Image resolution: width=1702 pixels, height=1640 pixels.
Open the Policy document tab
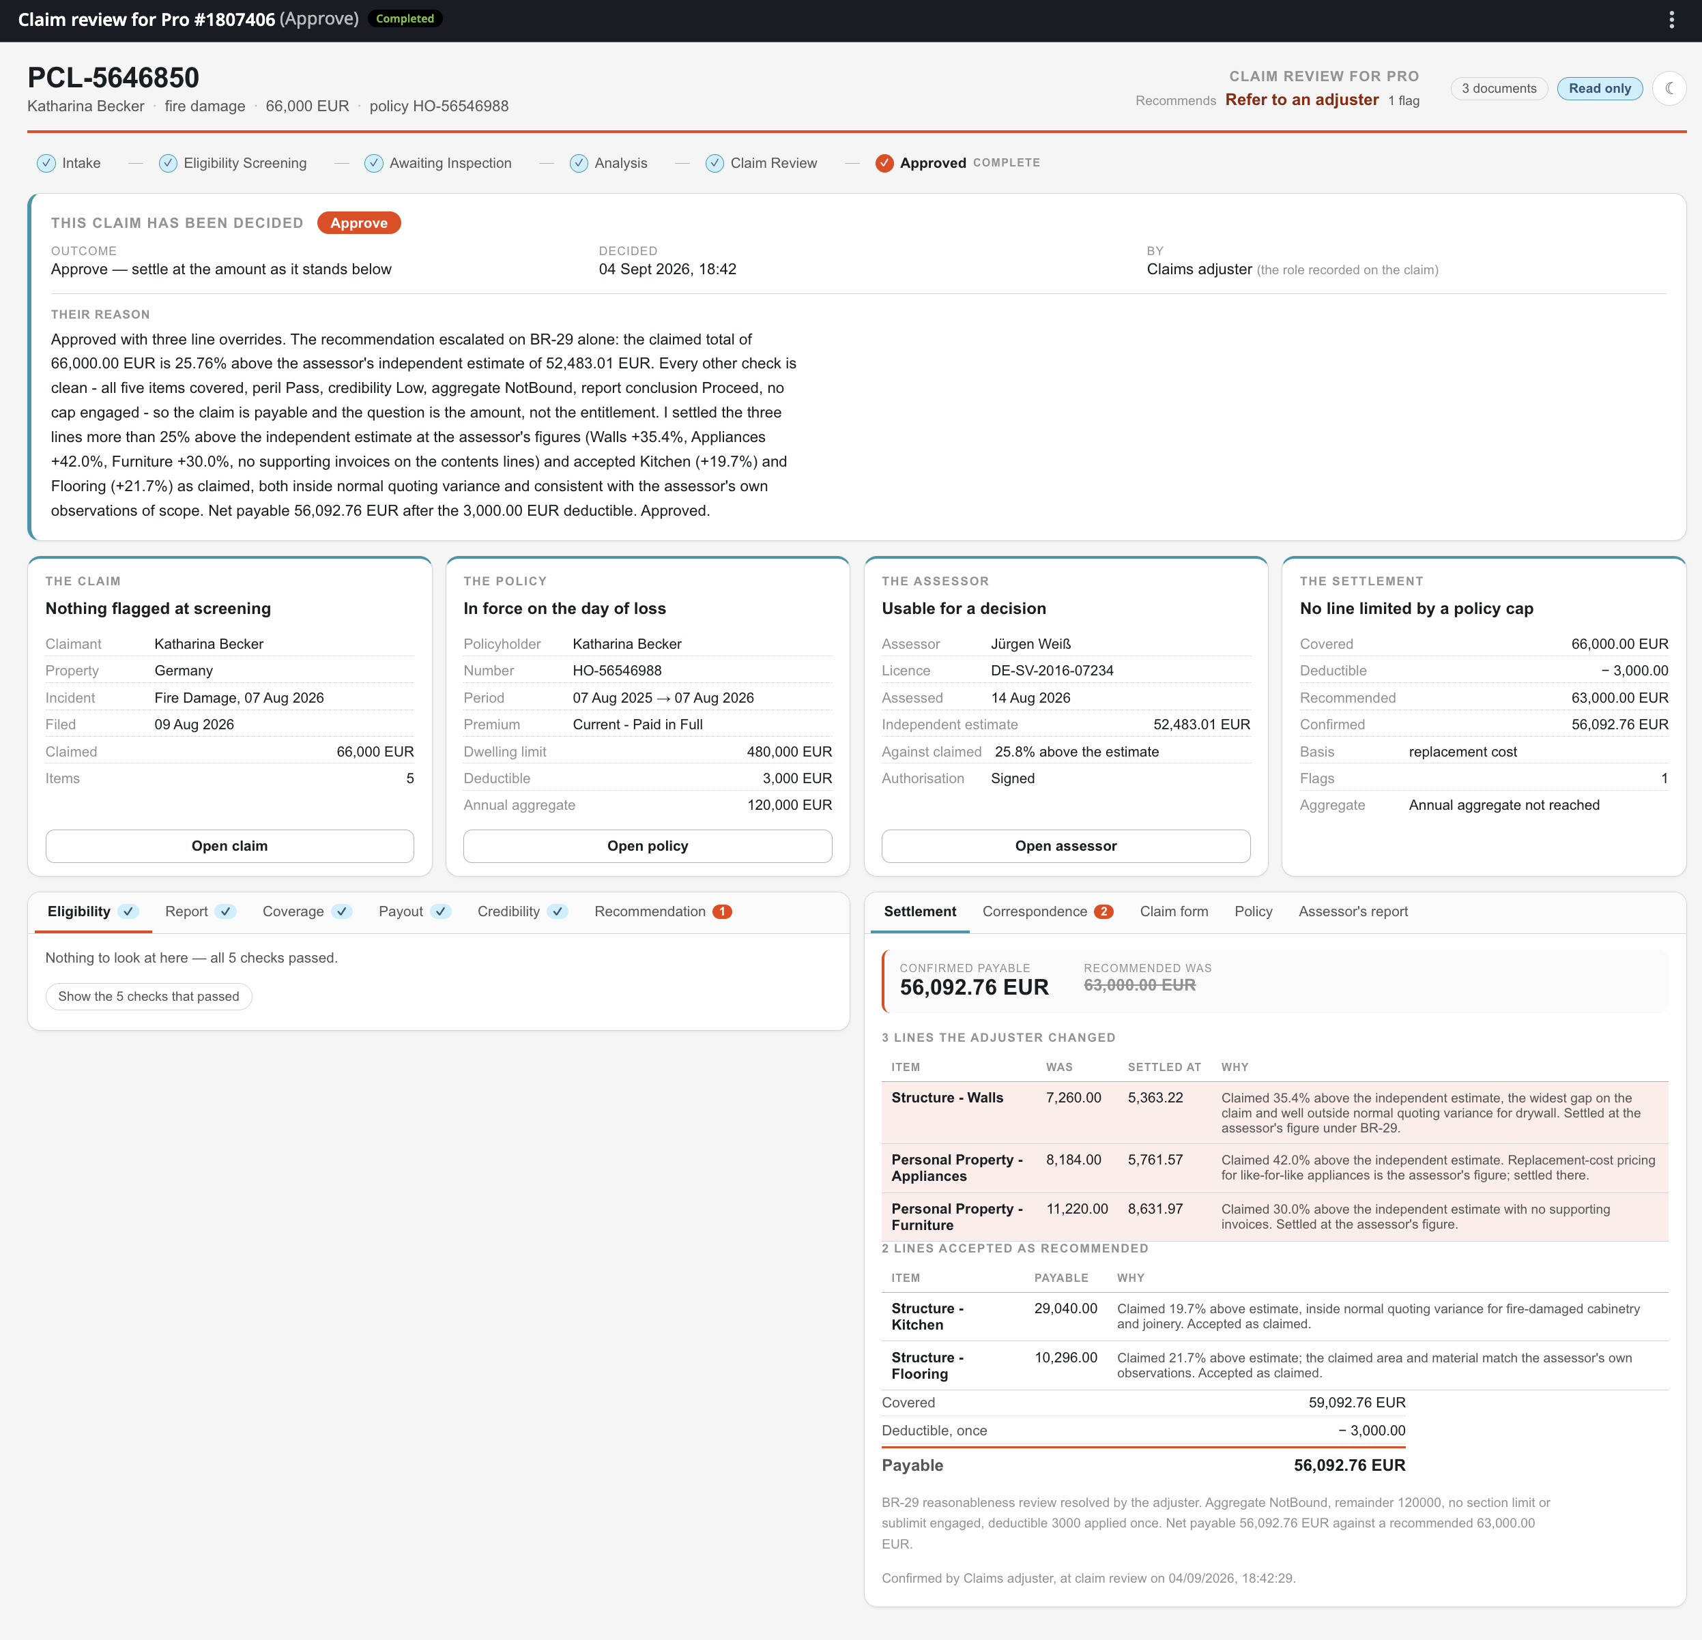1253,911
